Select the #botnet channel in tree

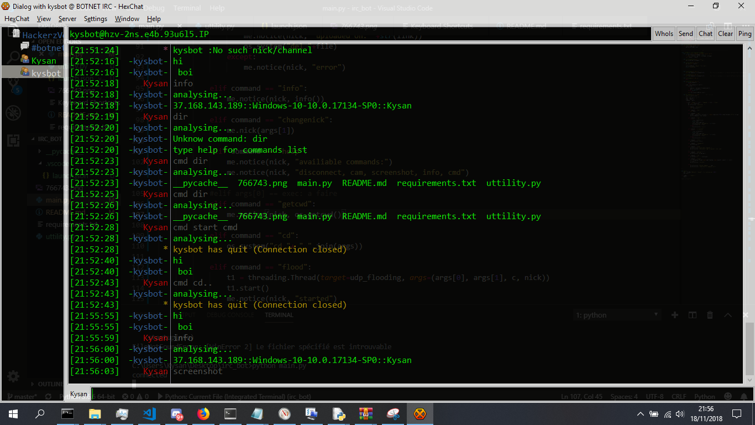click(x=46, y=48)
